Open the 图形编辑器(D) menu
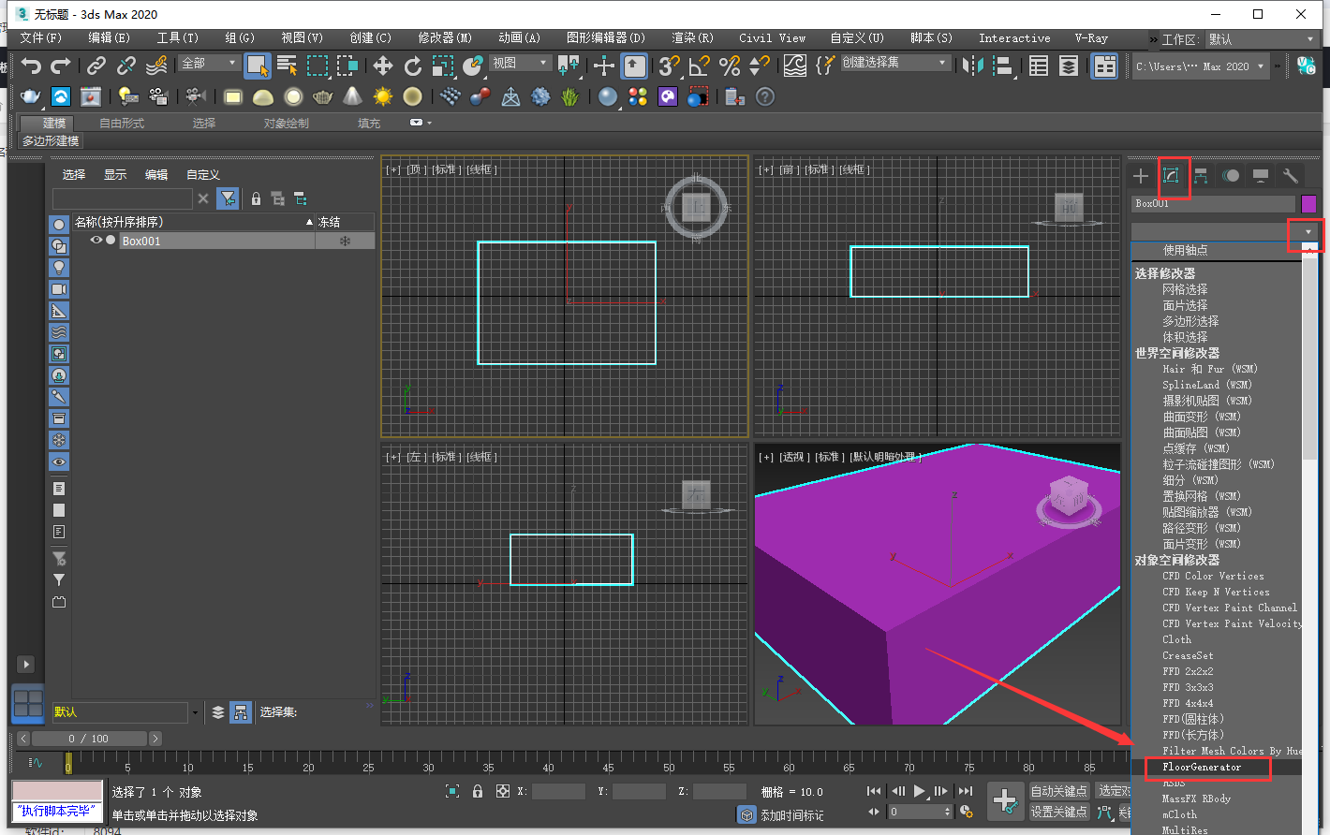 [606, 38]
